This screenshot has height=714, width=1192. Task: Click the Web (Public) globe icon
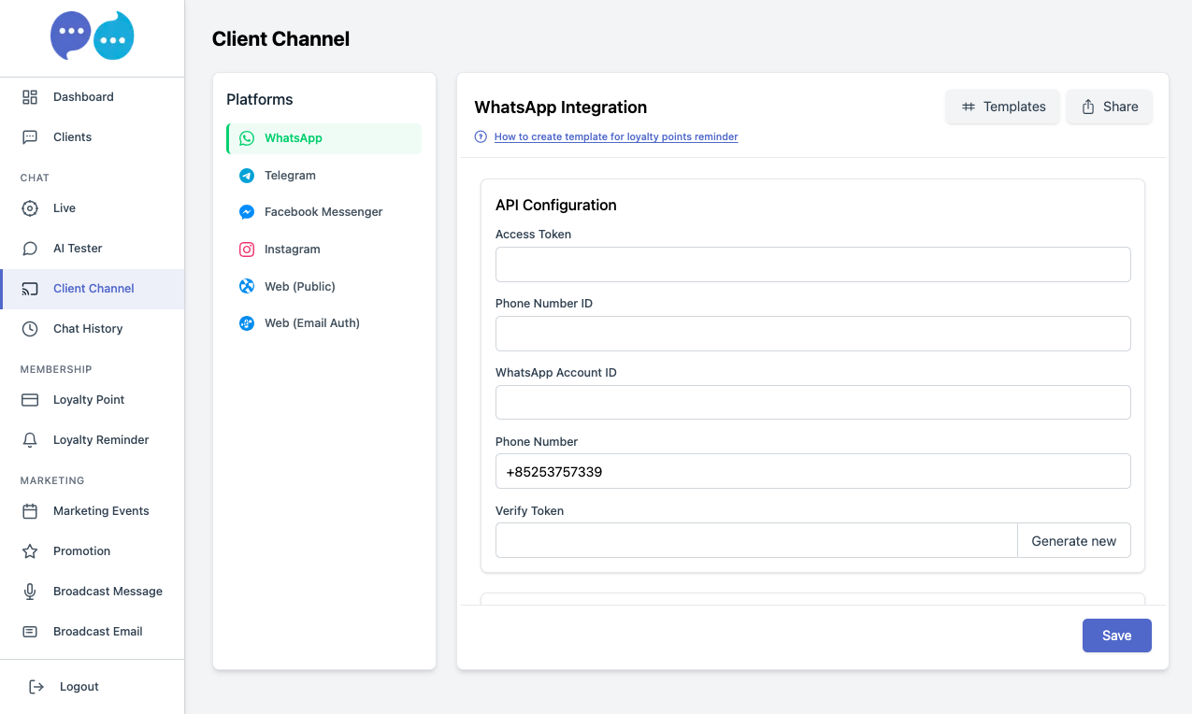point(247,287)
